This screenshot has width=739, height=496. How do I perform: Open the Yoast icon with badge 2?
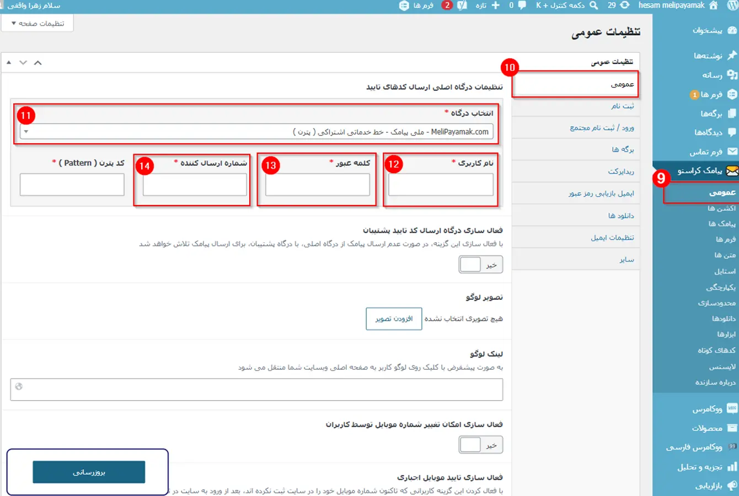click(x=462, y=6)
